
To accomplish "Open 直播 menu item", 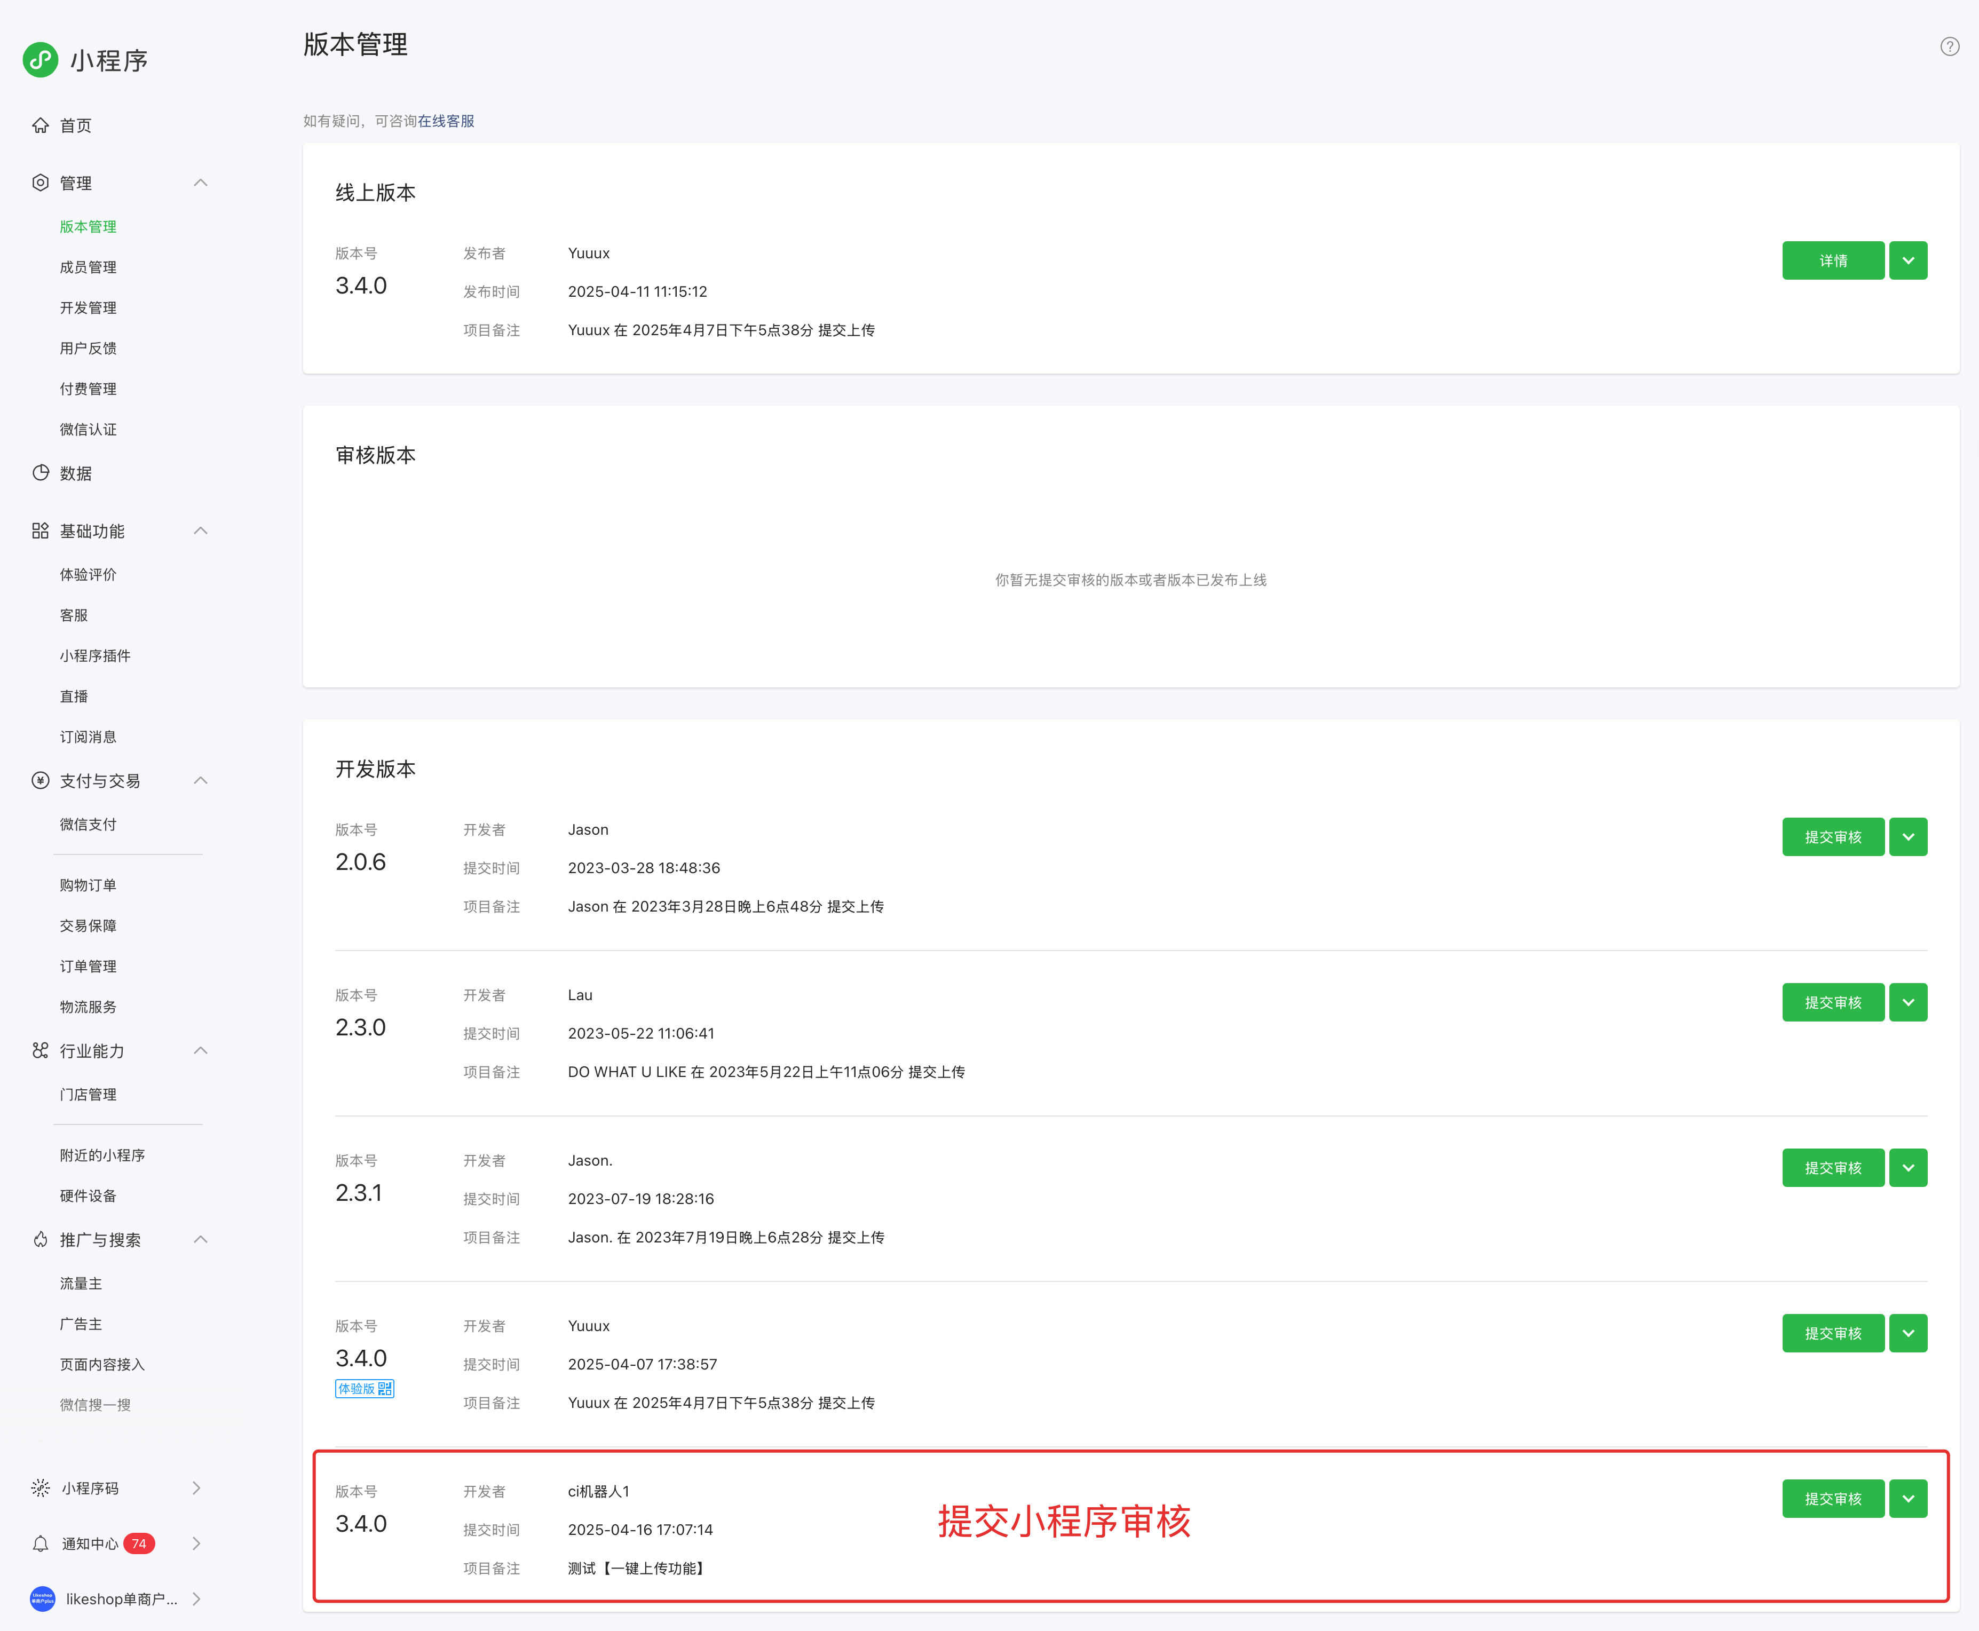I will tap(74, 695).
